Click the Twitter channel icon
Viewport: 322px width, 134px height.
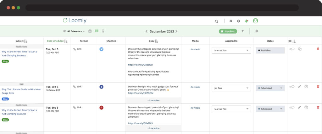tap(101, 49)
